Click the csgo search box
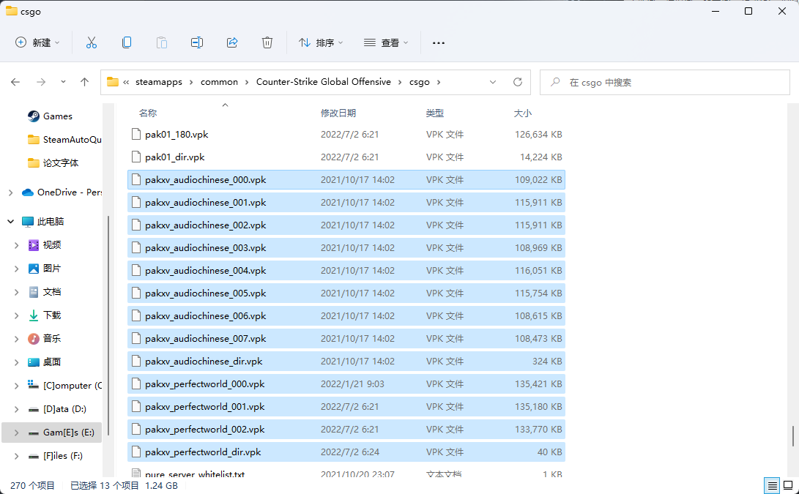This screenshot has height=494, width=799. [x=665, y=82]
